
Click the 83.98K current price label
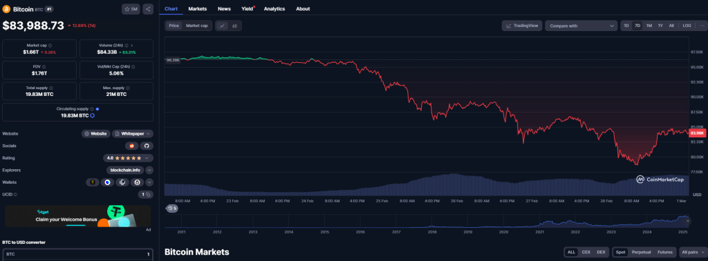(x=697, y=133)
